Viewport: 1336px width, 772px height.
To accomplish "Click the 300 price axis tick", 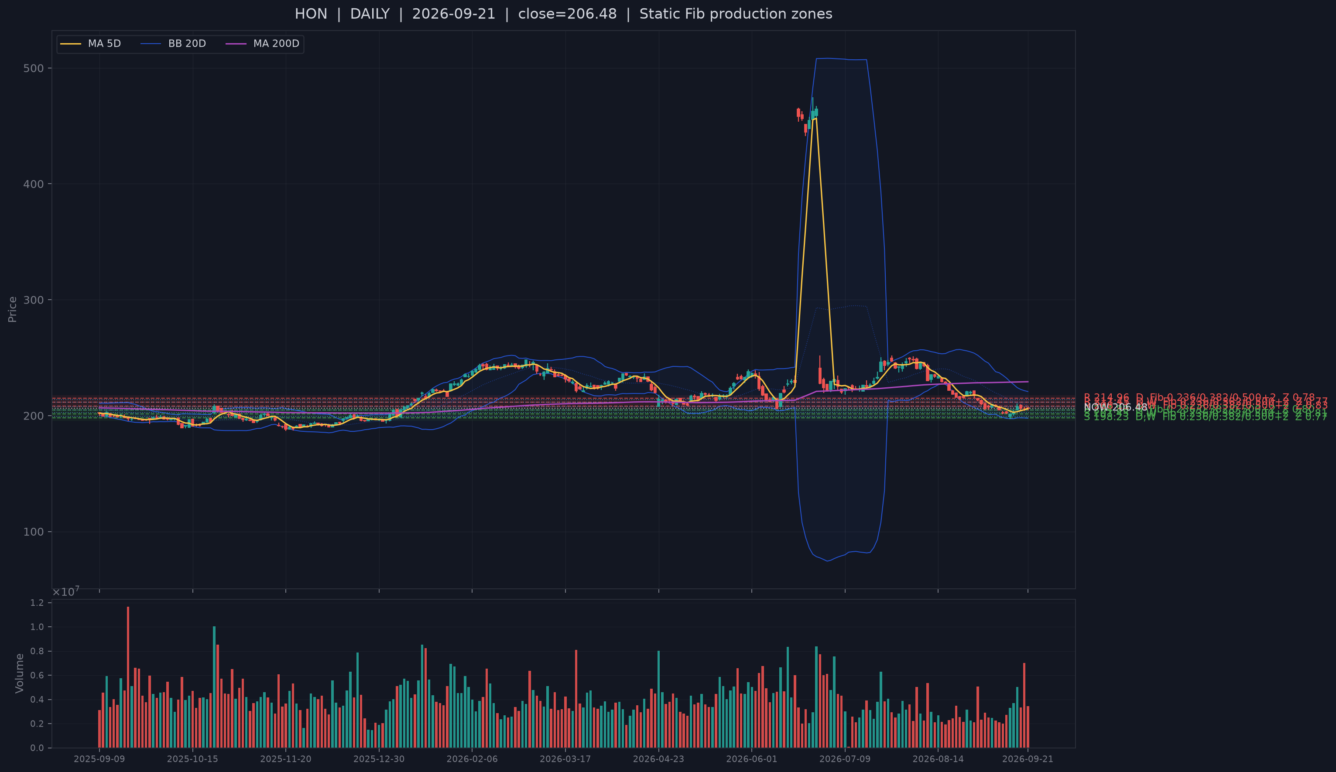I will pos(34,300).
